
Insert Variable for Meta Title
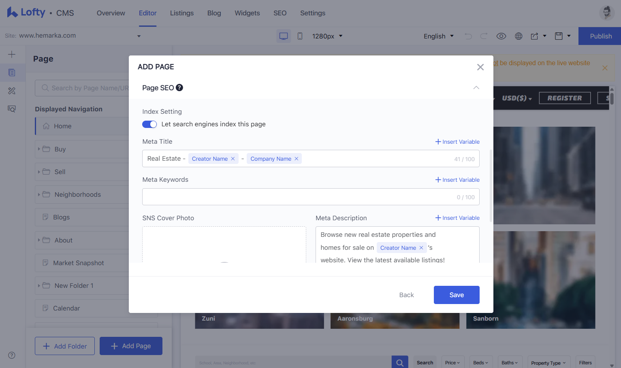point(457,142)
